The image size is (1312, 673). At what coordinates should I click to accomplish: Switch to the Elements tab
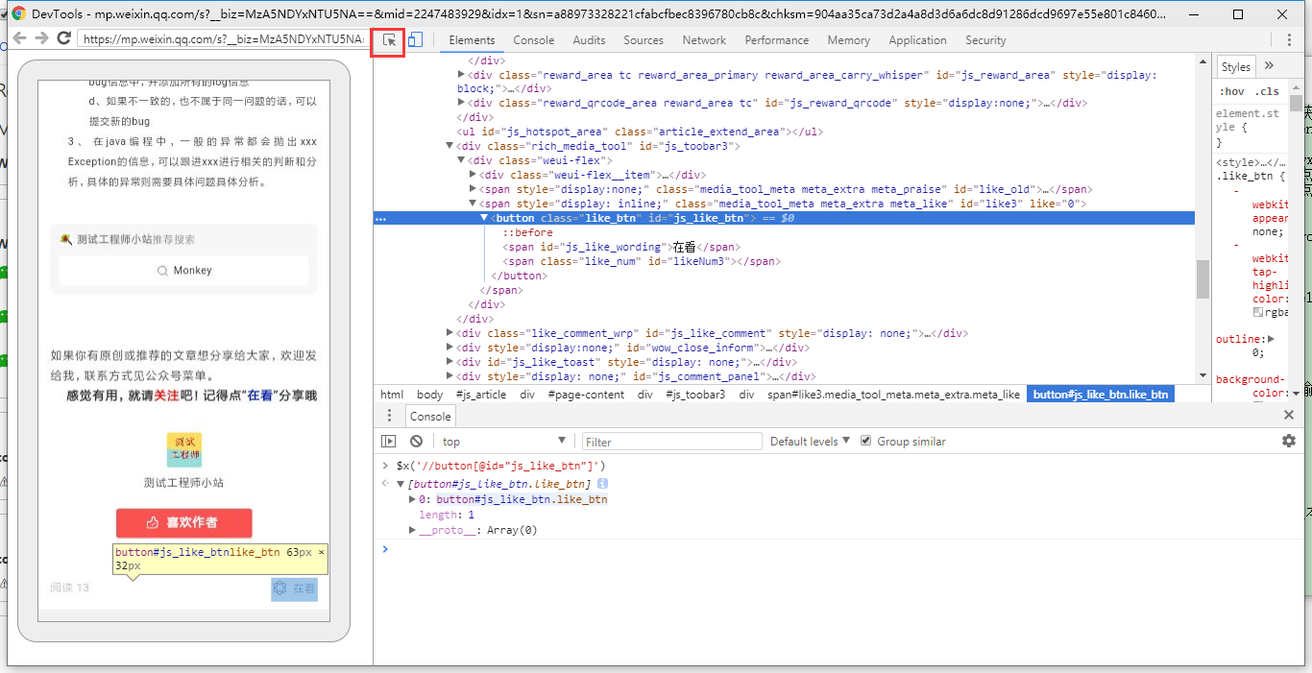tap(472, 40)
